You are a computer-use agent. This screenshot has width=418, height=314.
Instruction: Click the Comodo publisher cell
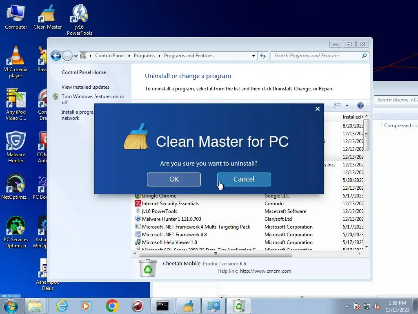274,204
